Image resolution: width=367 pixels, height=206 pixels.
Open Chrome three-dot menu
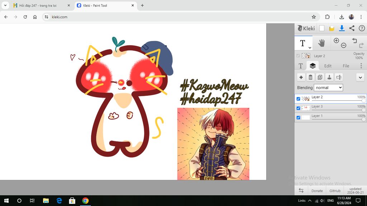point(361,17)
